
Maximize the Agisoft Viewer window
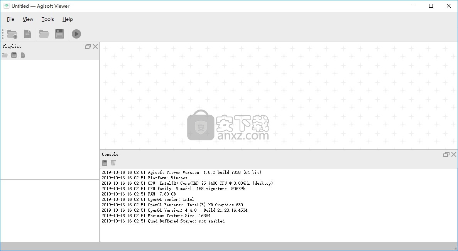click(x=431, y=6)
